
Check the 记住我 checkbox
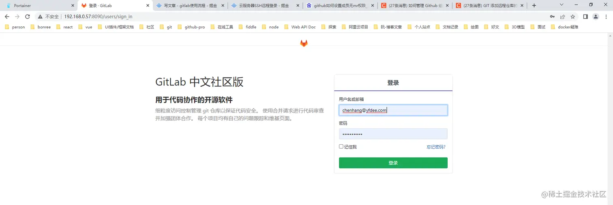point(341,147)
